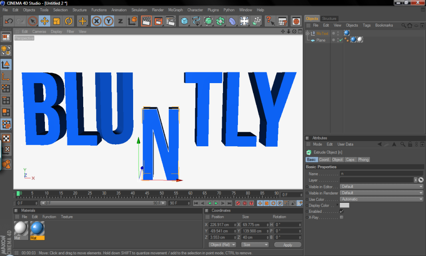
Task: Open search in Objects manager
Action: (x=403, y=26)
